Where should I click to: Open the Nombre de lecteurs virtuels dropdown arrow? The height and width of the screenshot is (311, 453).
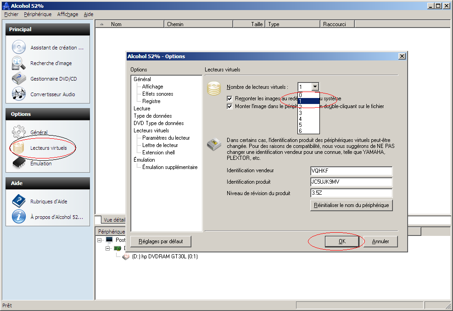coord(315,87)
